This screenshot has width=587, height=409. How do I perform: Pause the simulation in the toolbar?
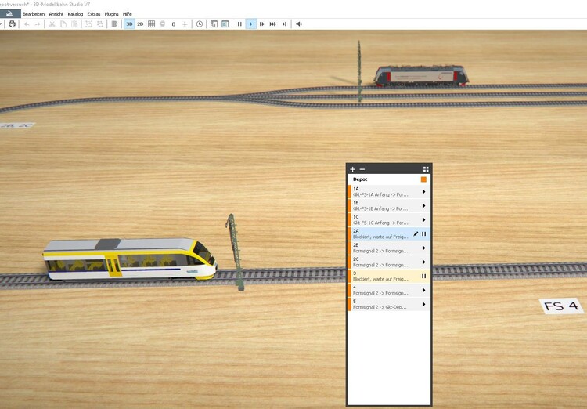pyautogui.click(x=239, y=24)
